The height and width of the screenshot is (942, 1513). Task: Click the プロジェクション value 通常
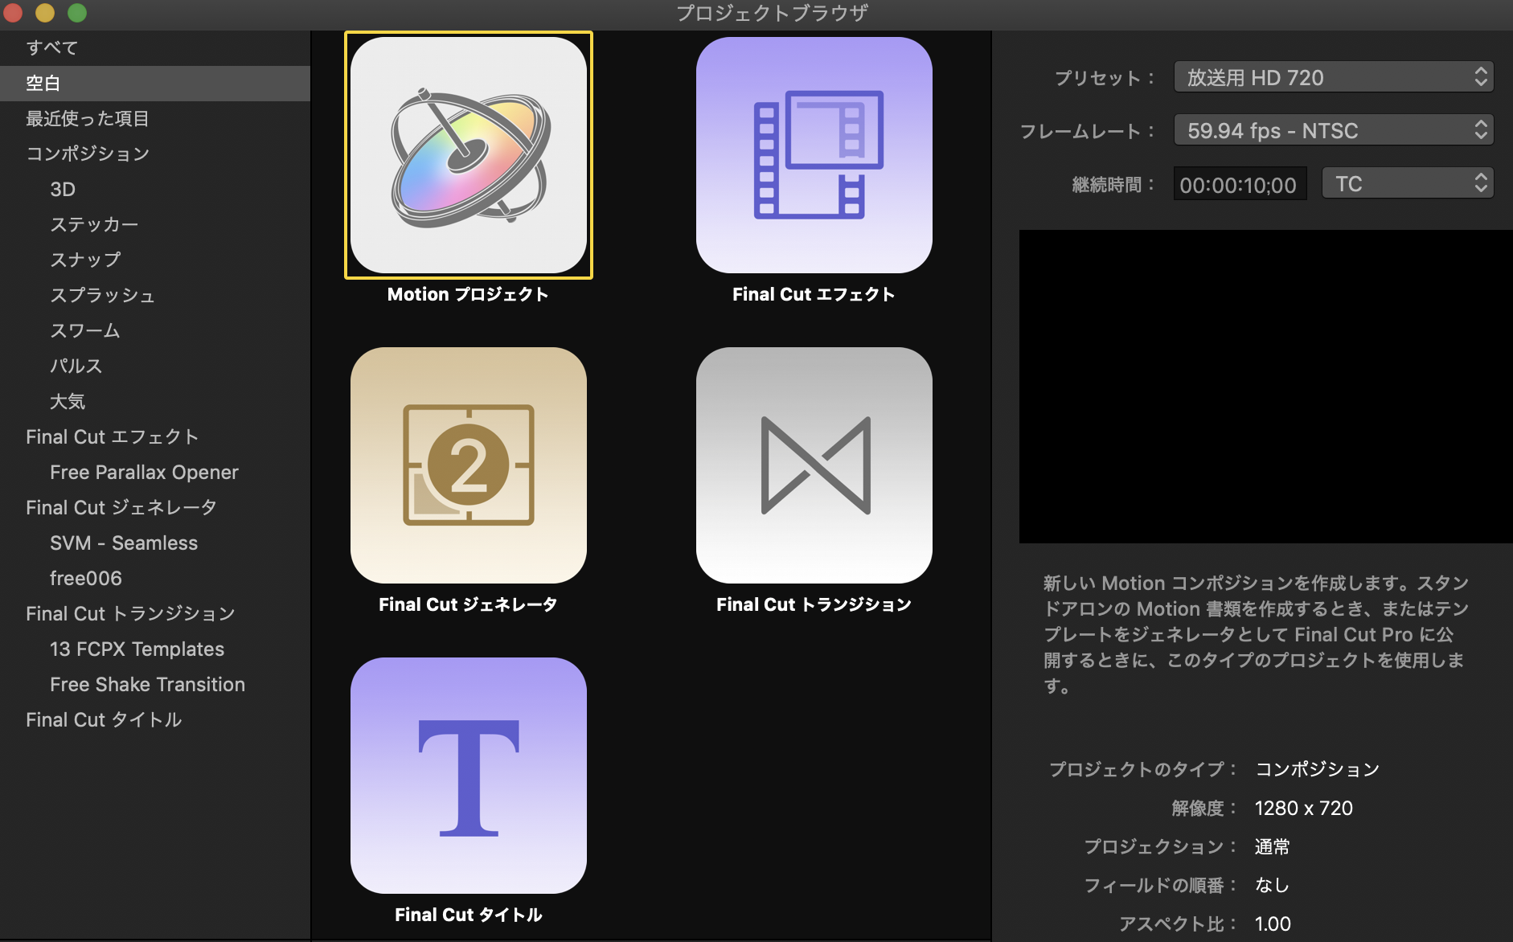tap(1272, 847)
